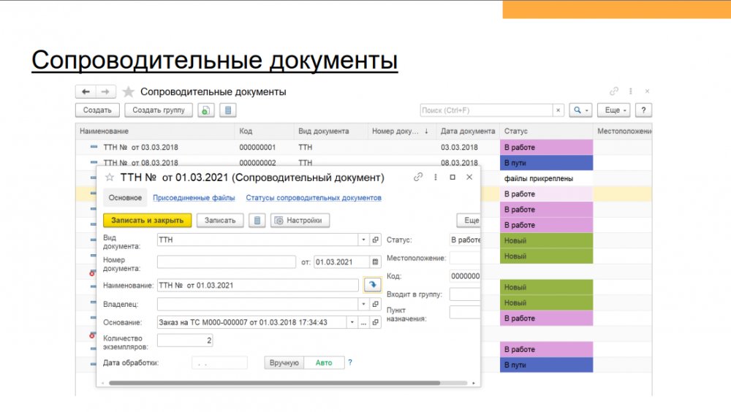Click the copy-document icon next to Создать группу
Viewport: 731px width, 412px height.
[x=206, y=110]
